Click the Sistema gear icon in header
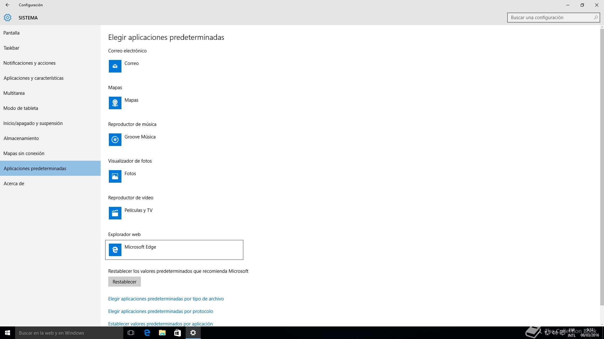This screenshot has width=604, height=339. click(x=8, y=18)
